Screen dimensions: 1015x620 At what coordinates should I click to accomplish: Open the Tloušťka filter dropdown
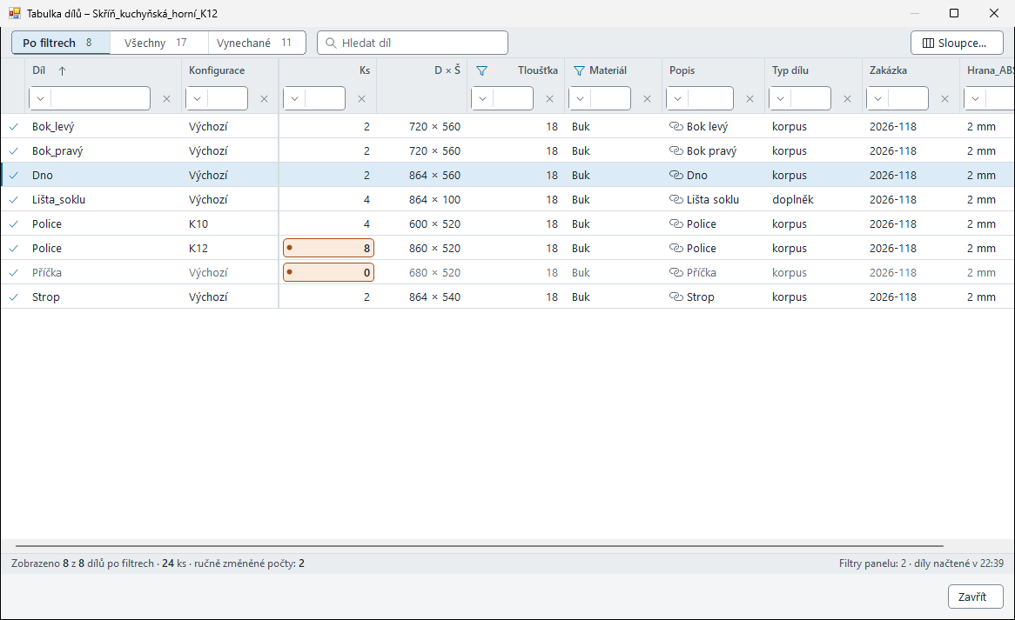(482, 99)
